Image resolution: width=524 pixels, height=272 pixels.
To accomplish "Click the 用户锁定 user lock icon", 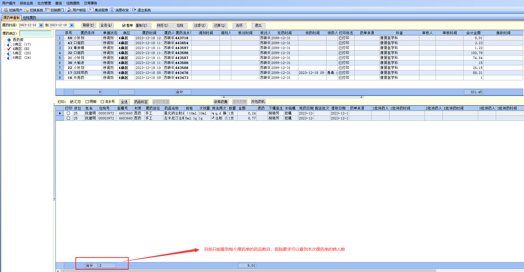I will tap(69, 10).
